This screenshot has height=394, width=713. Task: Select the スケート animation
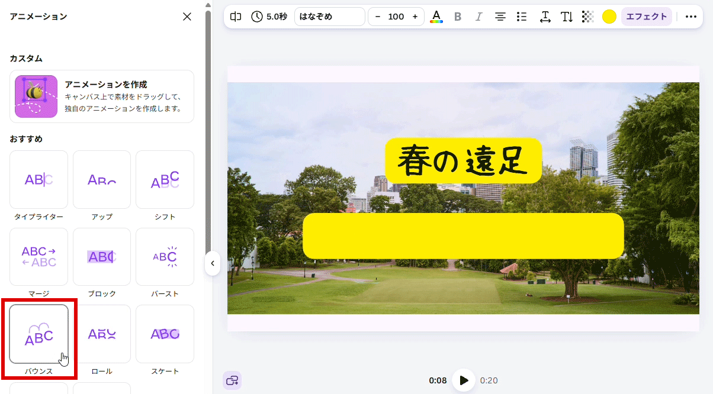point(165,334)
